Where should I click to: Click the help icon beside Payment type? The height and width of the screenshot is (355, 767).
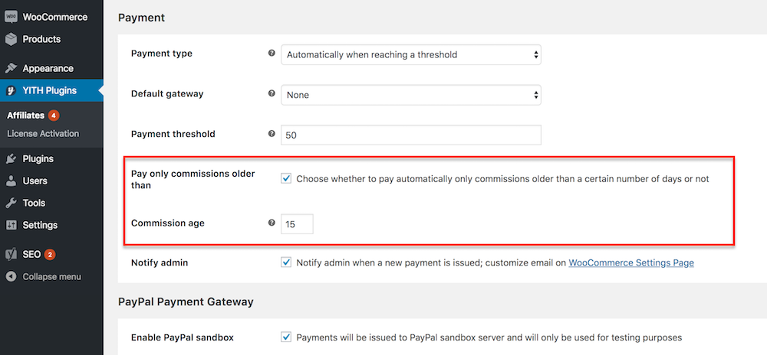(x=272, y=54)
